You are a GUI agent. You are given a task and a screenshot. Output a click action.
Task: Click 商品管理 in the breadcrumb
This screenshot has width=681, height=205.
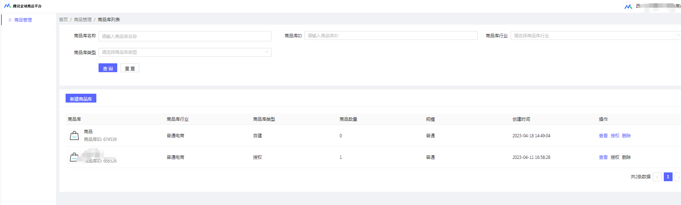(x=83, y=20)
